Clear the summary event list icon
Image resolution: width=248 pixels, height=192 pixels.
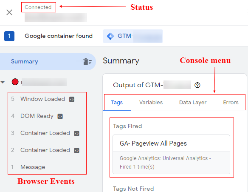pos(87,62)
